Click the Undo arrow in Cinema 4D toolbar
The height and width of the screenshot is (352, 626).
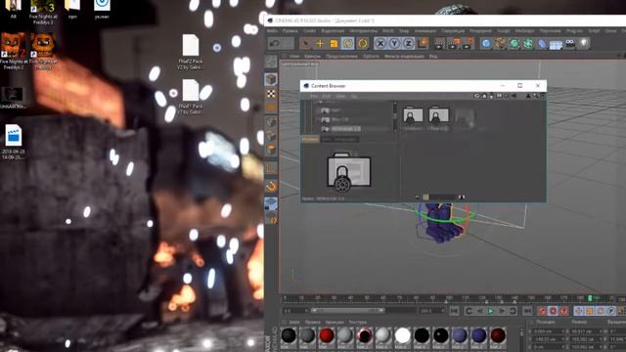click(x=275, y=43)
